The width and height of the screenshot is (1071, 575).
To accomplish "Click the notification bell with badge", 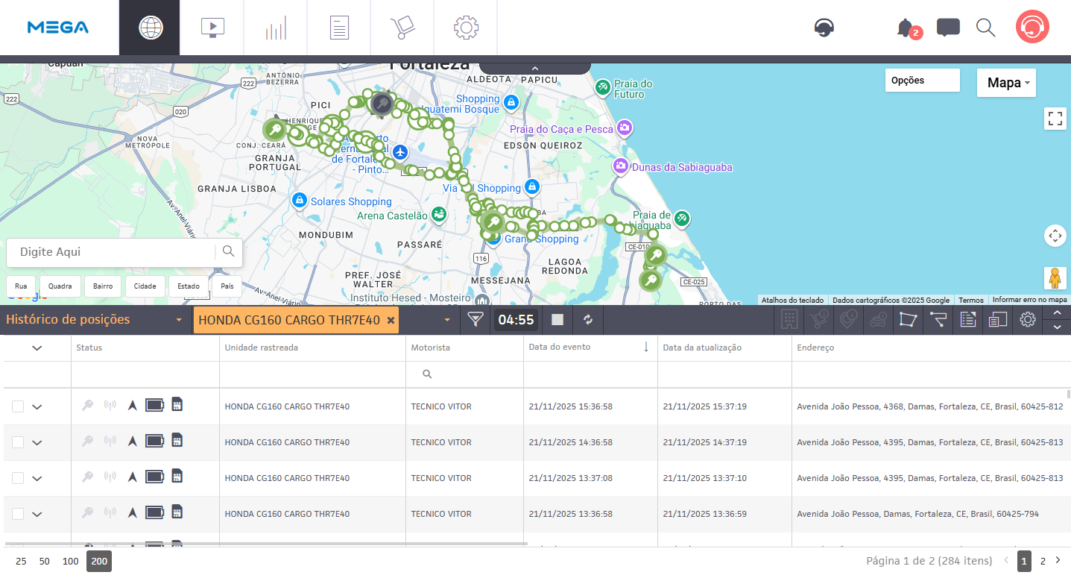I will (x=906, y=28).
